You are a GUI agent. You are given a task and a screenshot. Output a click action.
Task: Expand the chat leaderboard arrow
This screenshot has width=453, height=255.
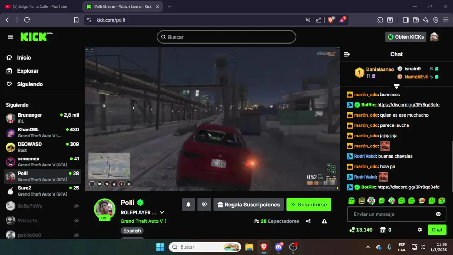point(396,86)
